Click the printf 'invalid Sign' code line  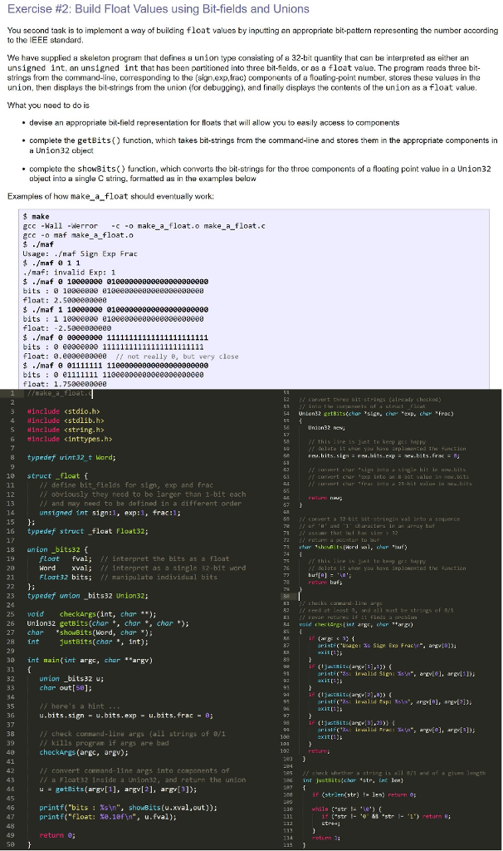coord(396,674)
